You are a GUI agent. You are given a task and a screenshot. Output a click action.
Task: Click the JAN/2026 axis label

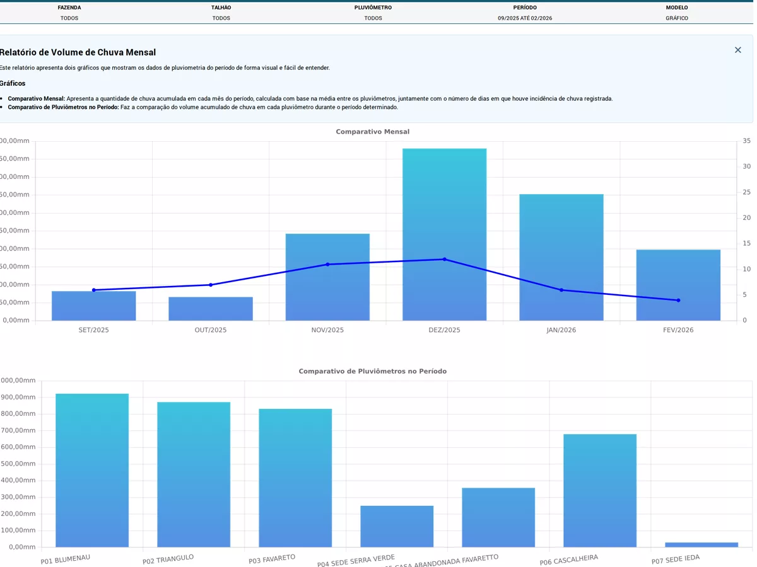(561, 330)
